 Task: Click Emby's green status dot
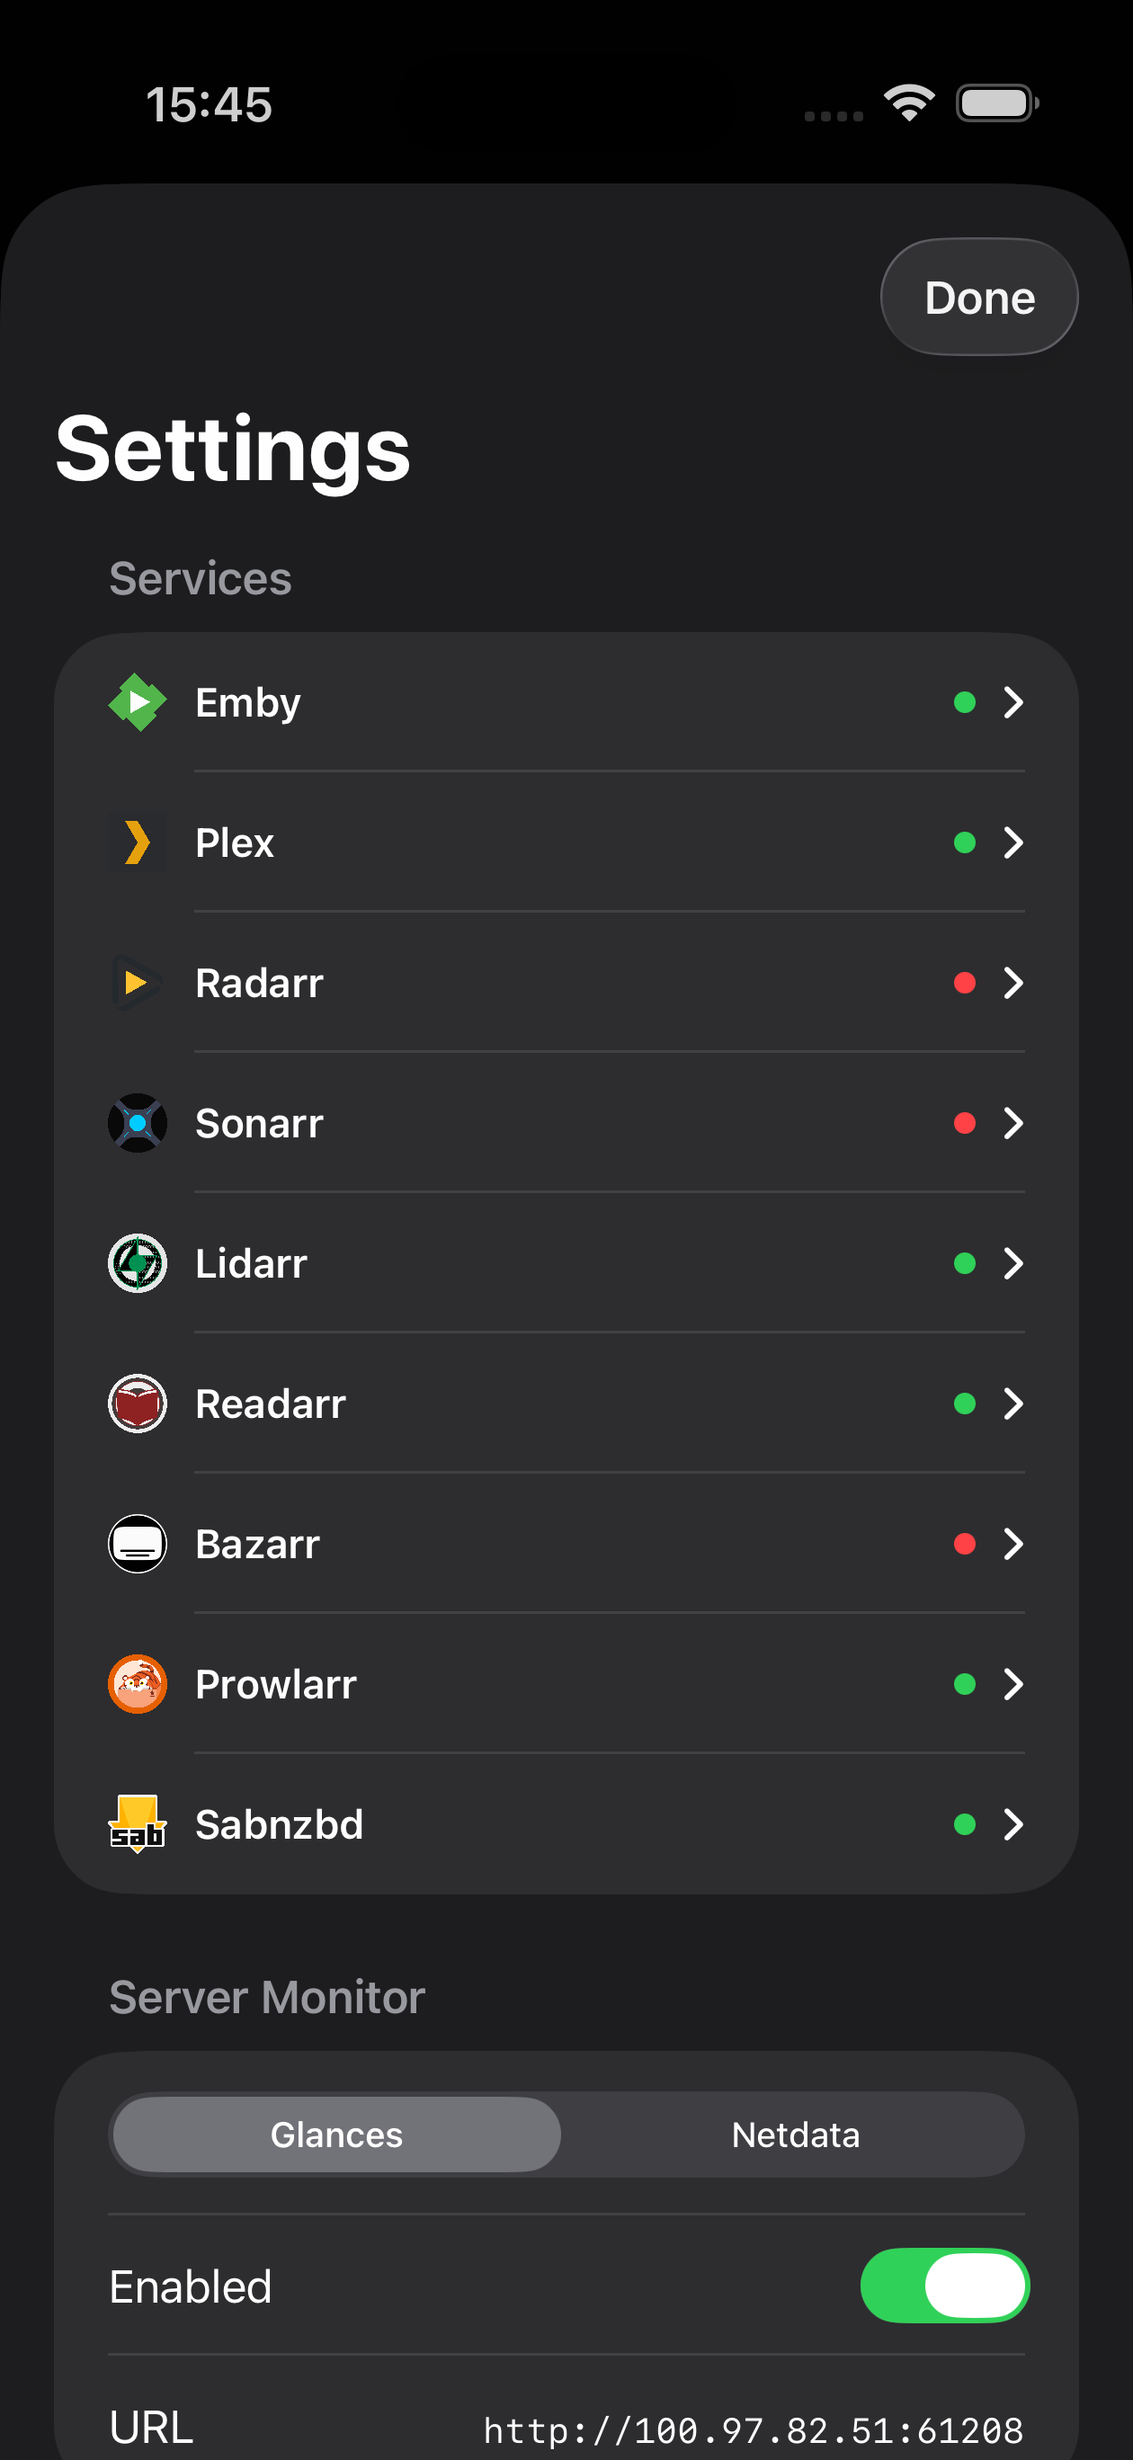tap(965, 702)
